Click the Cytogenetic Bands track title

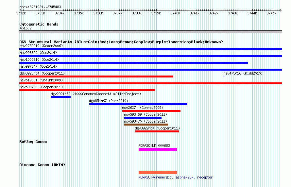pyautogui.click(x=39, y=24)
